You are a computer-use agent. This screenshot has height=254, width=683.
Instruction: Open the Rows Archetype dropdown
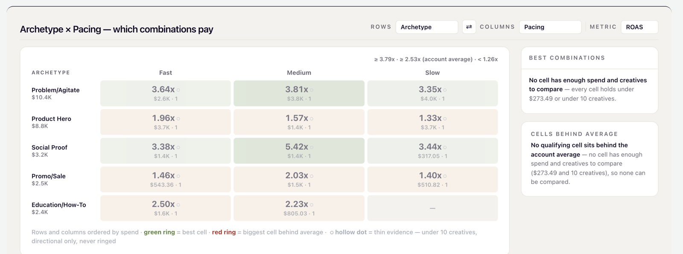[x=427, y=27]
